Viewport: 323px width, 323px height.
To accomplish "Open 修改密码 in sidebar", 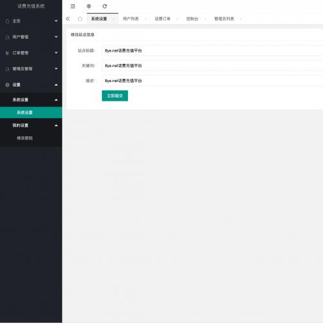I will [x=25, y=138].
